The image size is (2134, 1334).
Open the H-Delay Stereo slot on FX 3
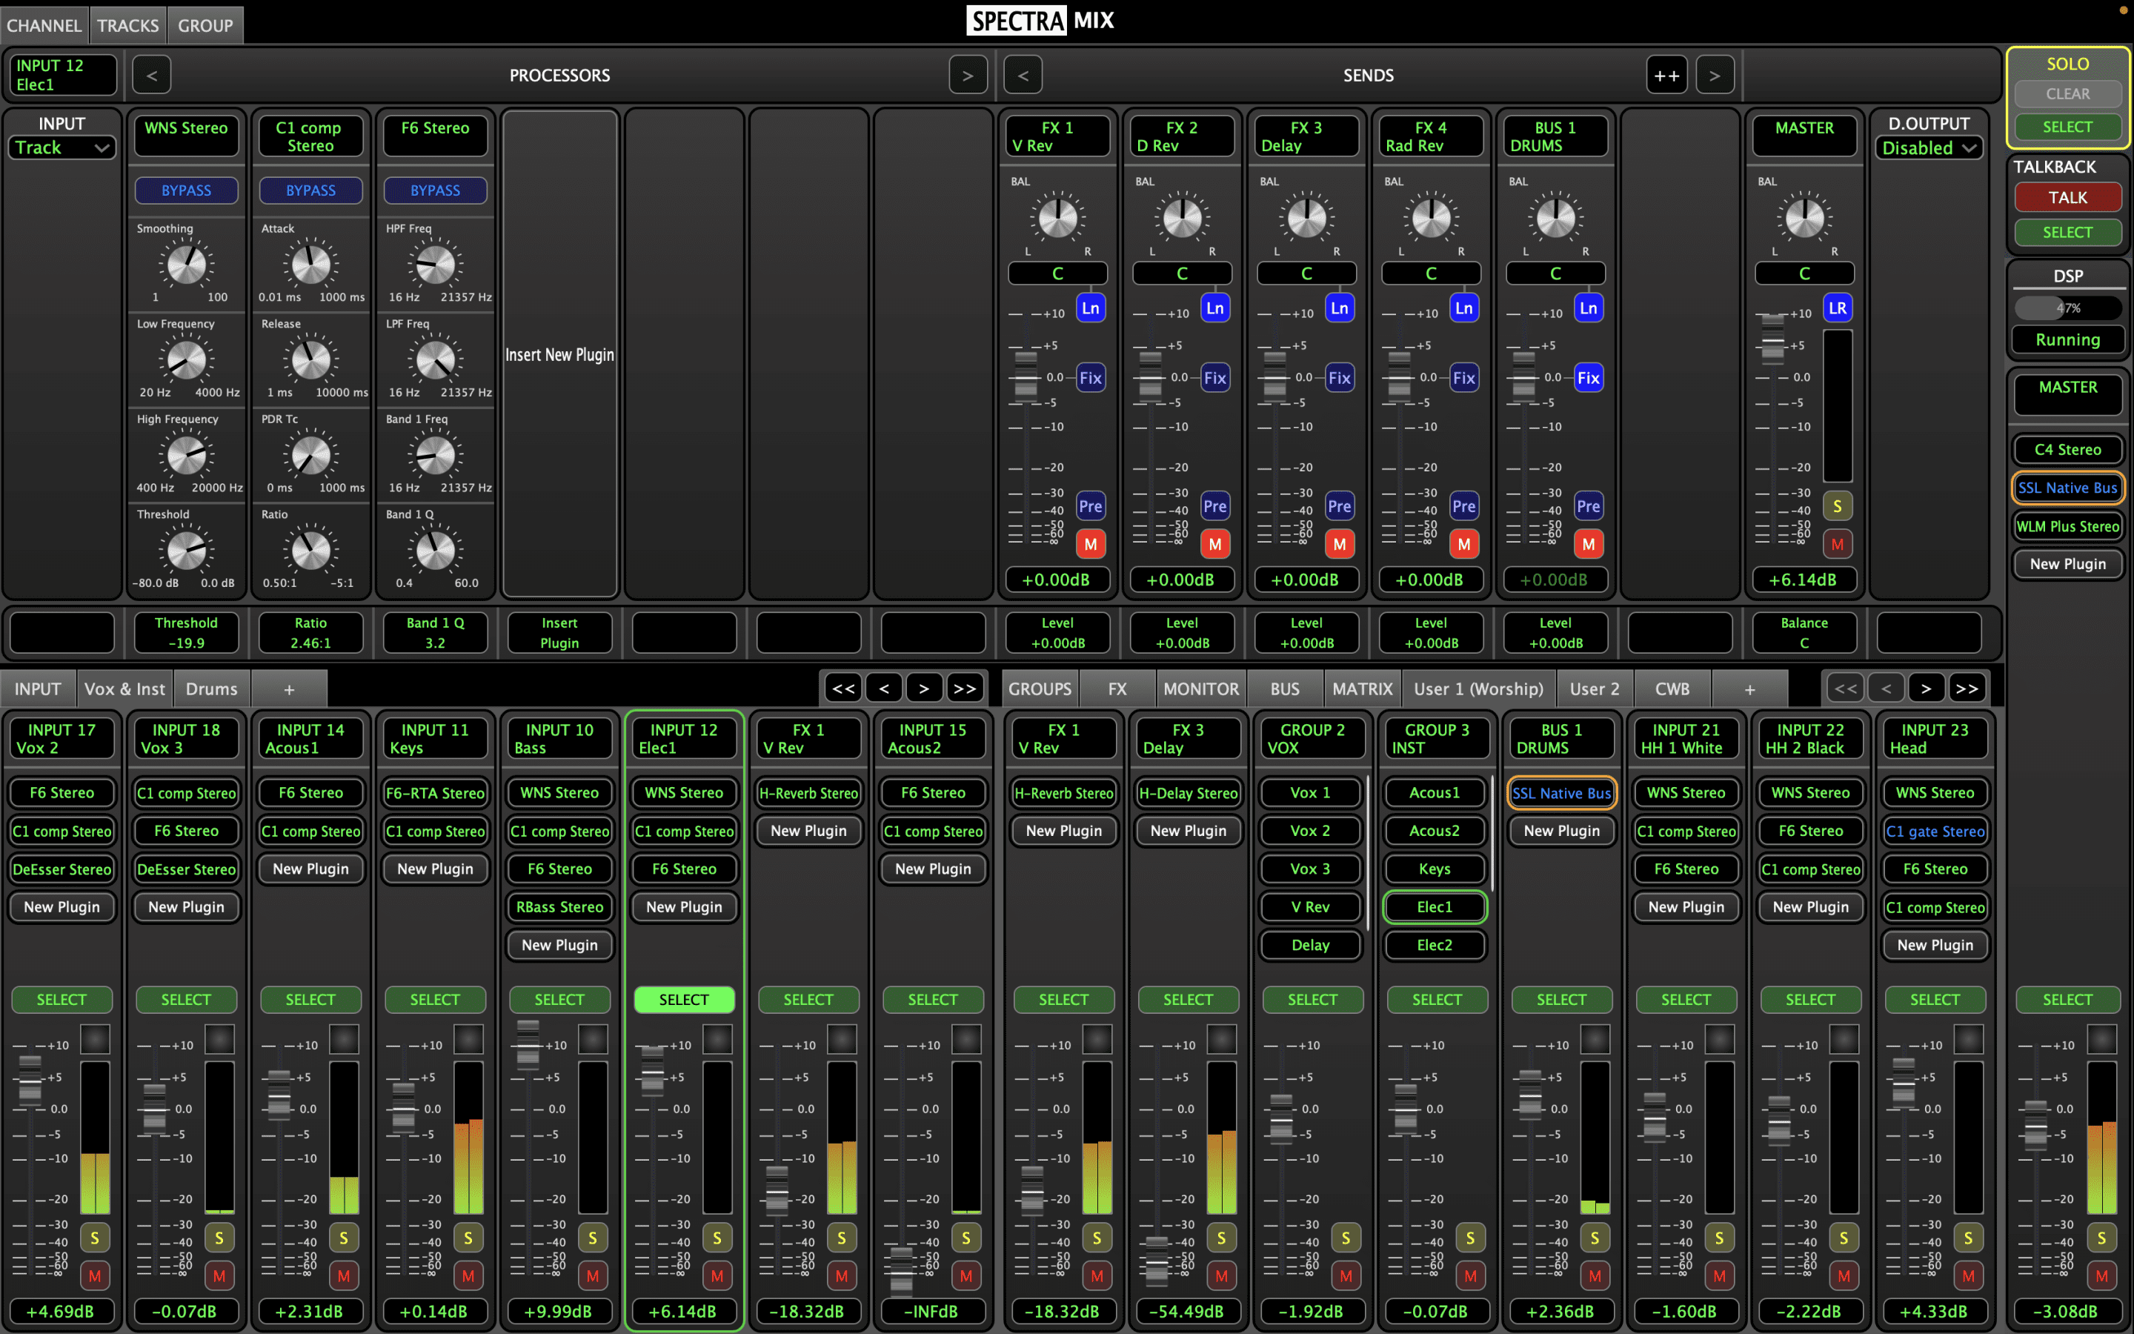[x=1188, y=792]
